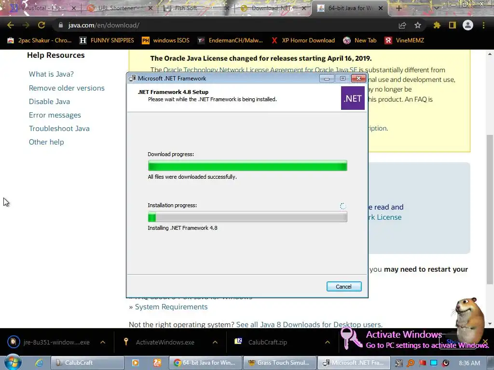Screen dimensions: 494x370
Task: Expand the jre-8u351 download options arrow
Action: [x=103, y=343]
